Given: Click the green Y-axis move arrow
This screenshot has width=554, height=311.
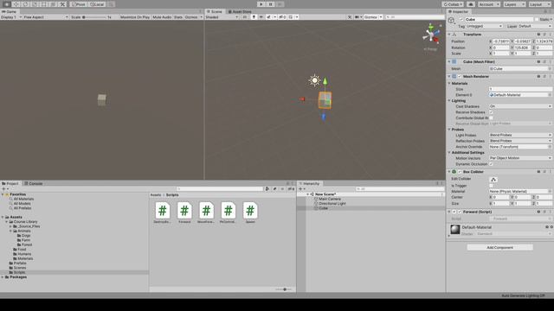Looking at the screenshot, I should tap(325, 81).
